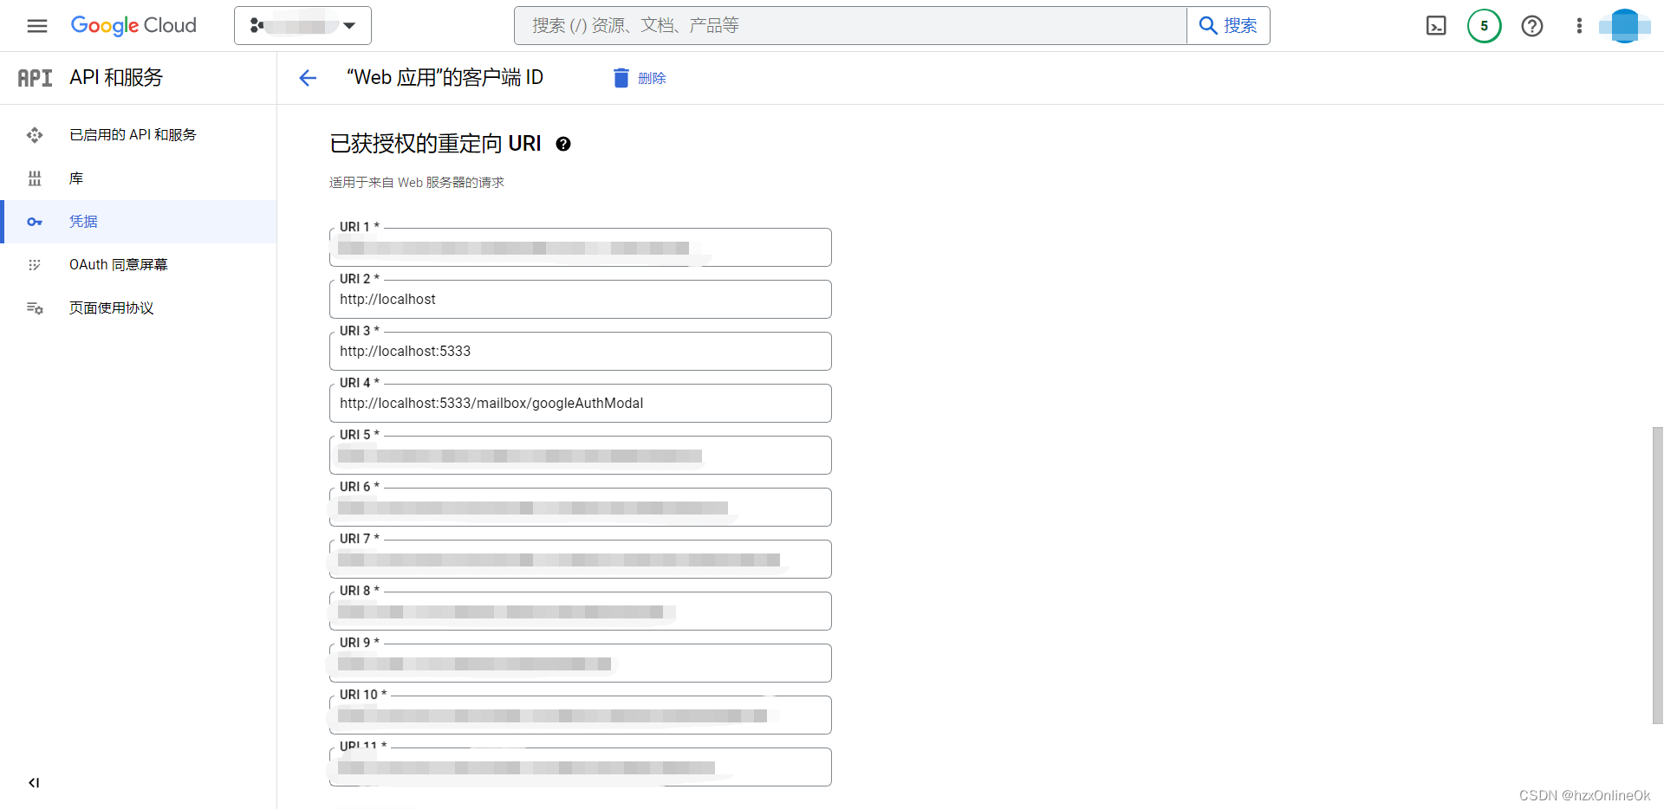Viewport: 1664px width, 809px height.
Task: Open 页面使用协议 menu item
Action: pyautogui.click(x=139, y=308)
